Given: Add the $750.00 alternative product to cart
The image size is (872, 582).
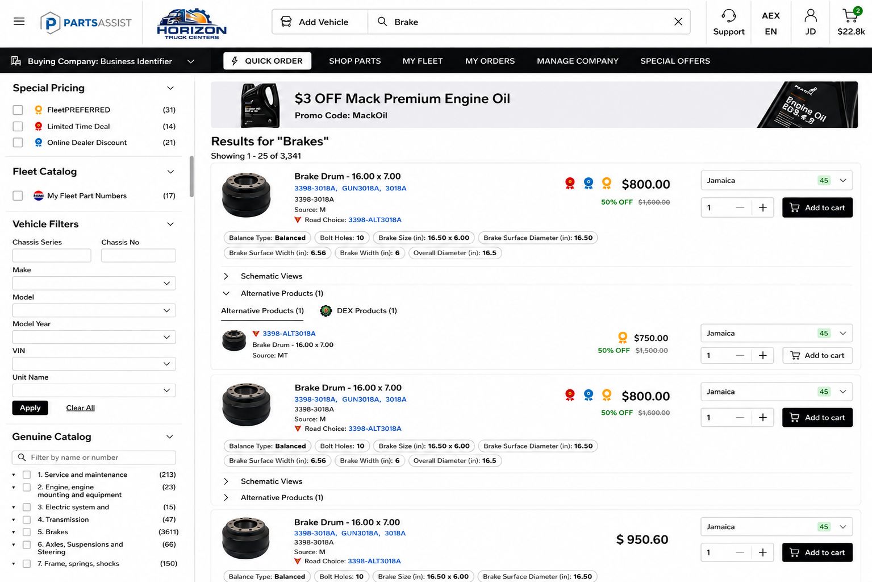Looking at the screenshot, I should 817,355.
